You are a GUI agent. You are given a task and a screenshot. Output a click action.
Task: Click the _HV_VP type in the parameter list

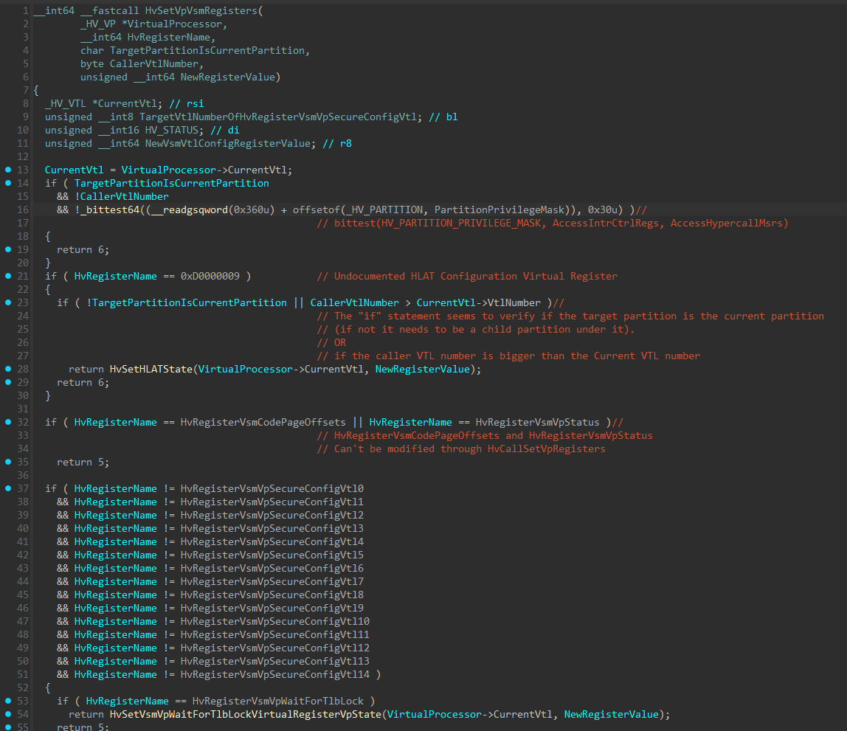coord(98,24)
